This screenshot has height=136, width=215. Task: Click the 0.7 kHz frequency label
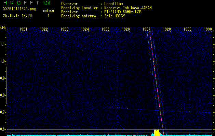point(3,112)
